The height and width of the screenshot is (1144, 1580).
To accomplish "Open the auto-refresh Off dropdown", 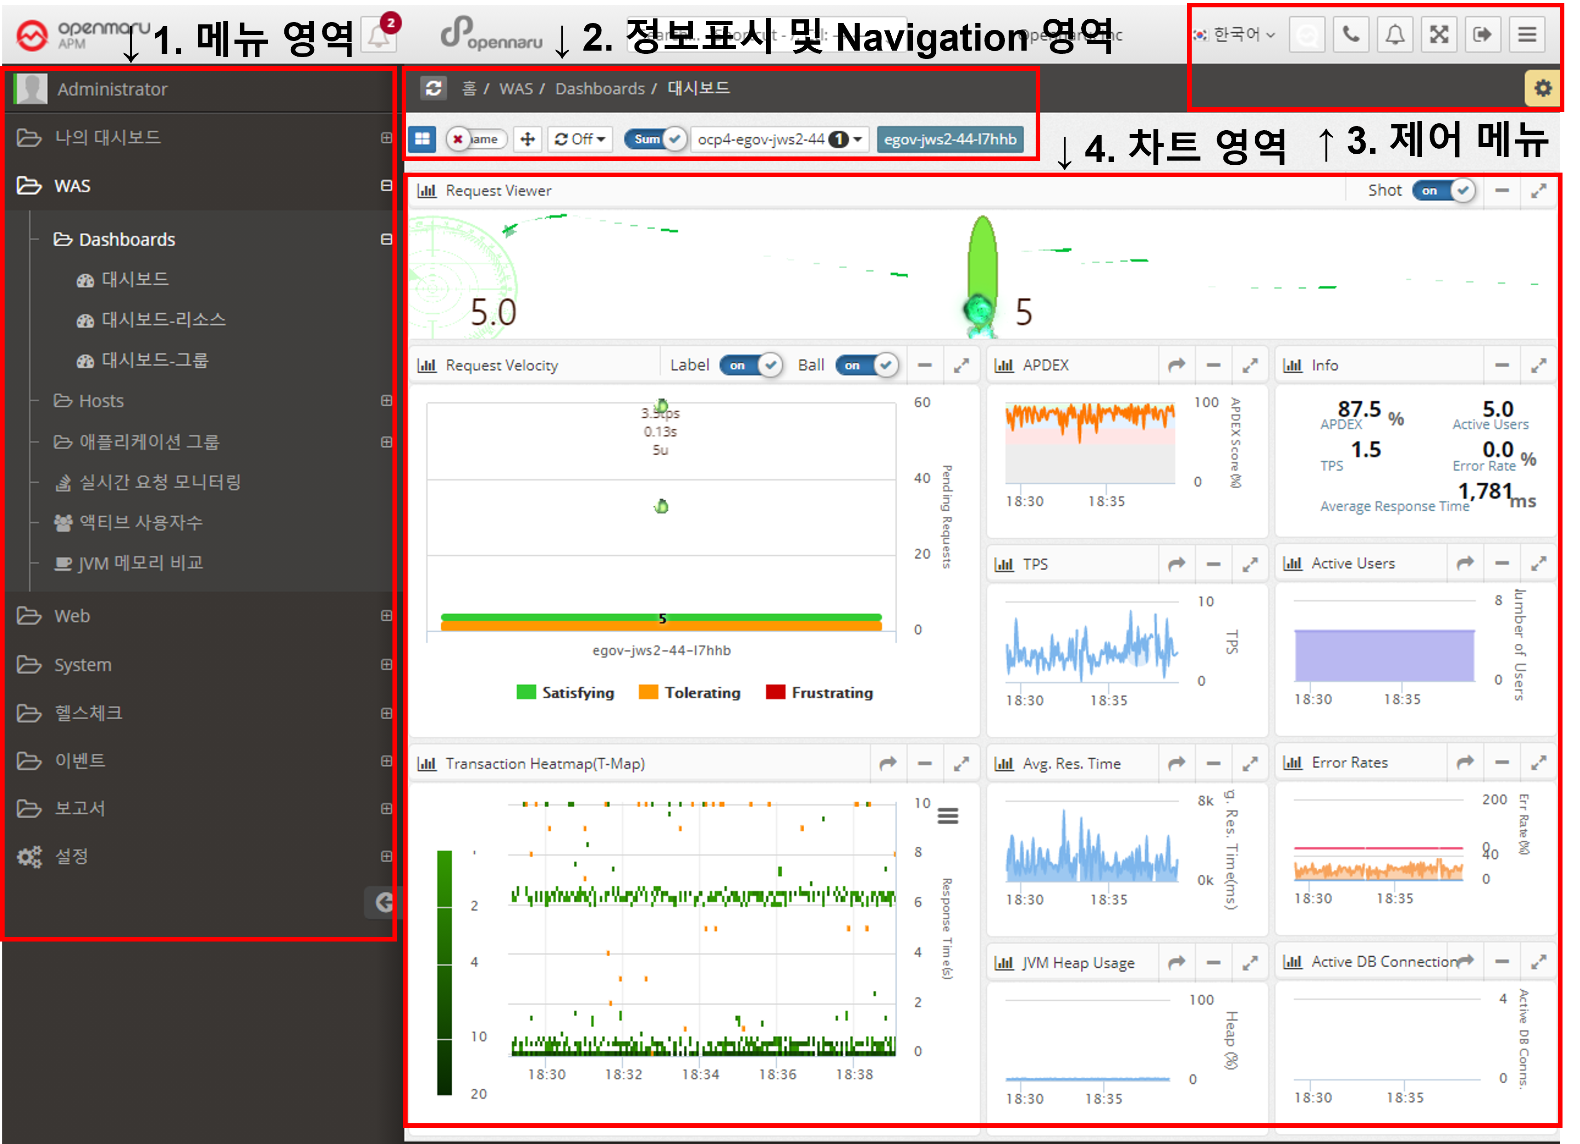I will [580, 139].
